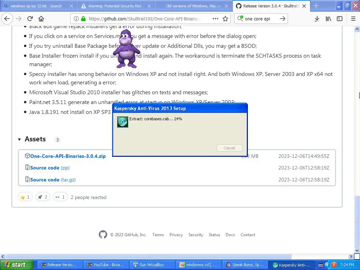Add thumbs up reaction
This screenshot has width=360, height=270.
[25, 197]
